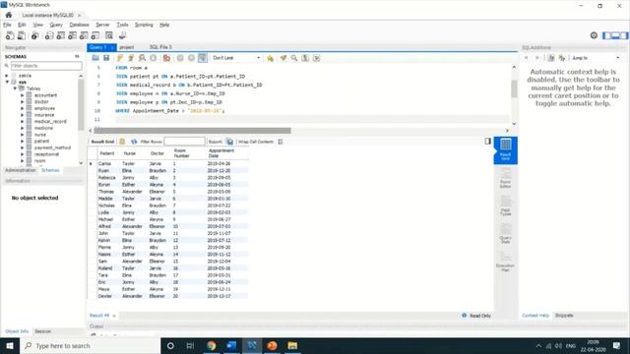The height and width of the screenshot is (354, 630).
Task: Toggle continue on error icon
Action: coord(166,58)
